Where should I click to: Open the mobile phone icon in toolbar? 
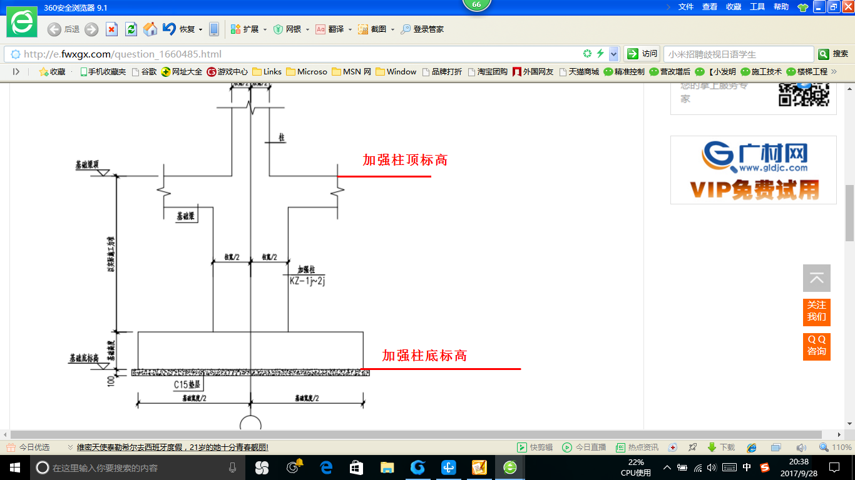[214, 29]
